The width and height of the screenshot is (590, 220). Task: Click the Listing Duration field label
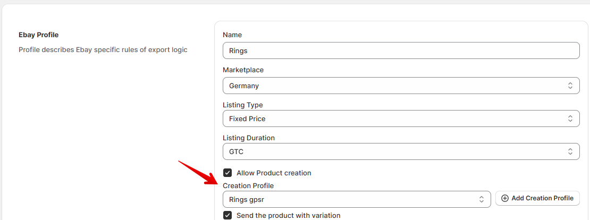(249, 138)
